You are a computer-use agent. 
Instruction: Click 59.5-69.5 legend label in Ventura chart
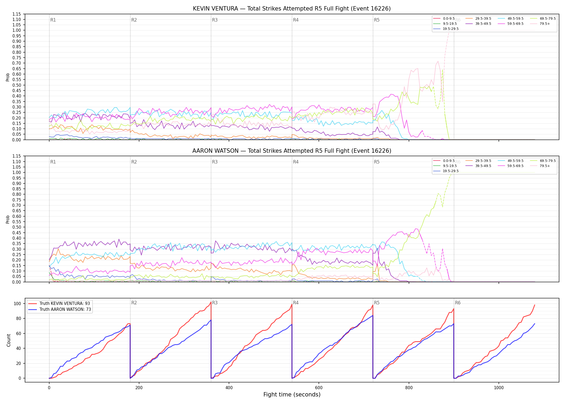pos(515,24)
